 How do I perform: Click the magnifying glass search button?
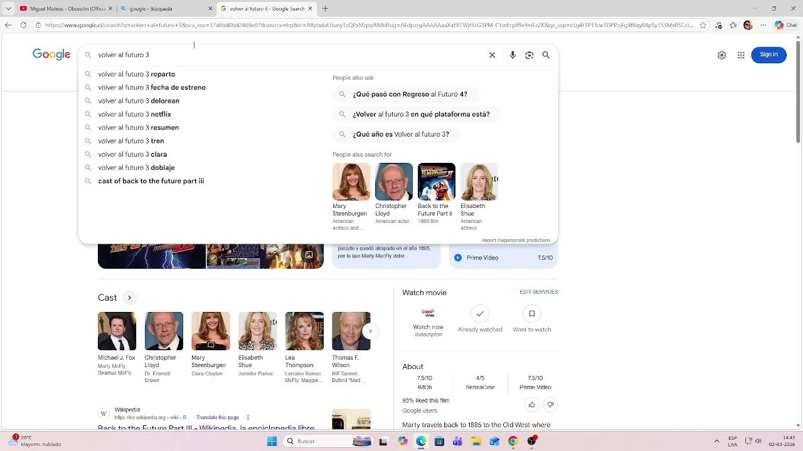pos(546,55)
